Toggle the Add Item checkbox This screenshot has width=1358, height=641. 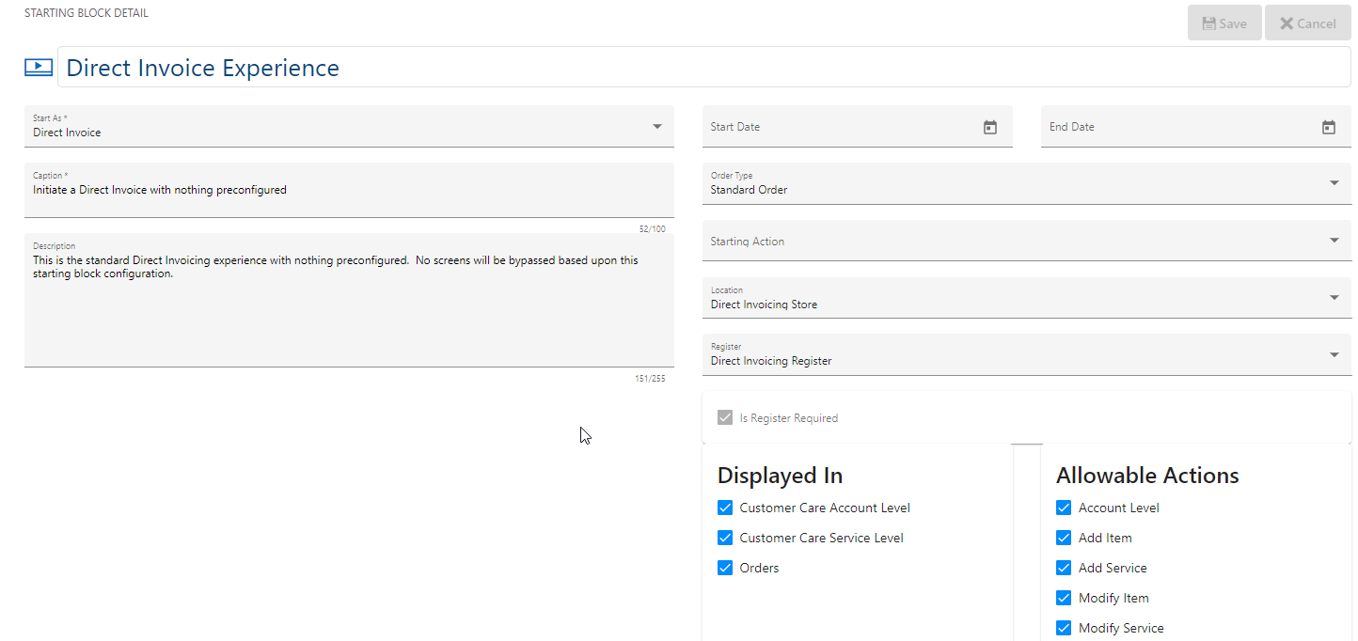pyautogui.click(x=1064, y=538)
